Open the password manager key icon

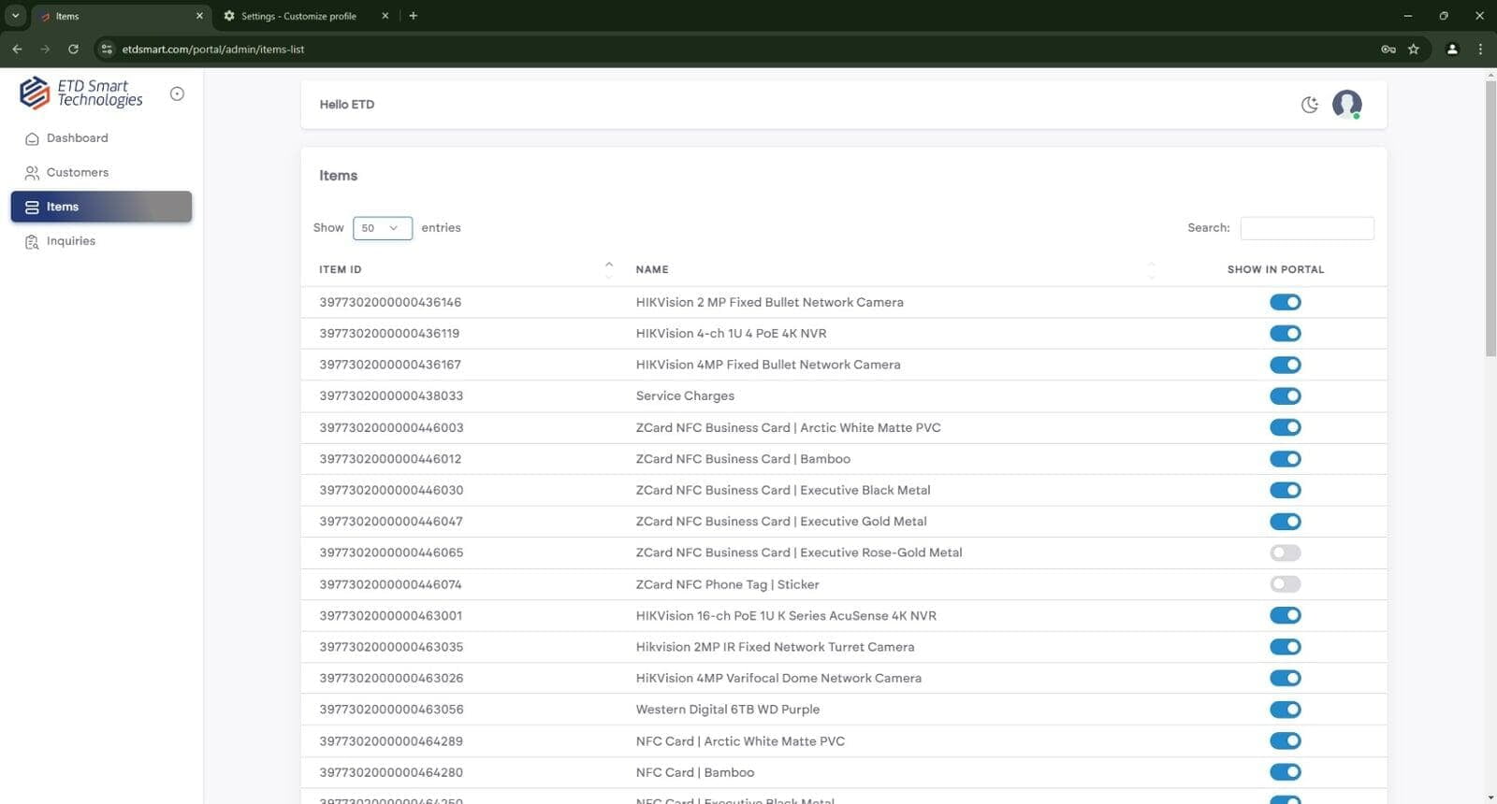[x=1388, y=49]
